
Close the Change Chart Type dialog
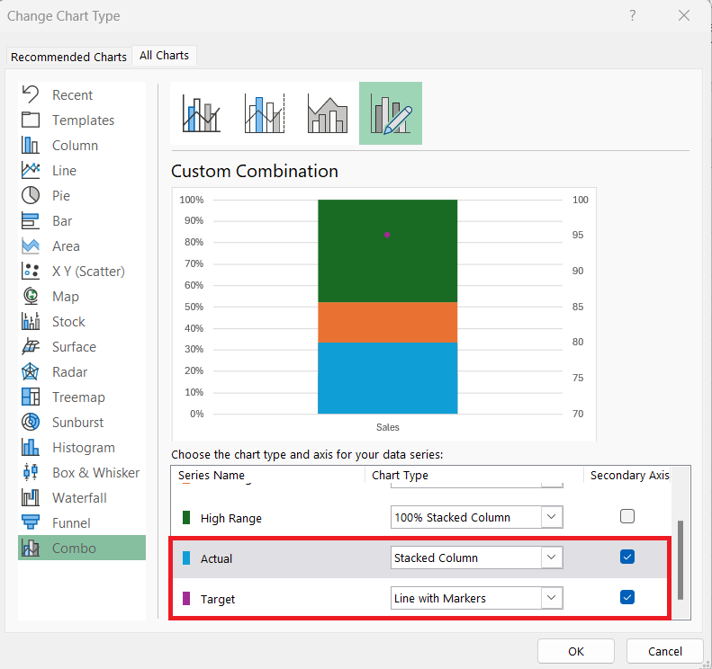(684, 16)
